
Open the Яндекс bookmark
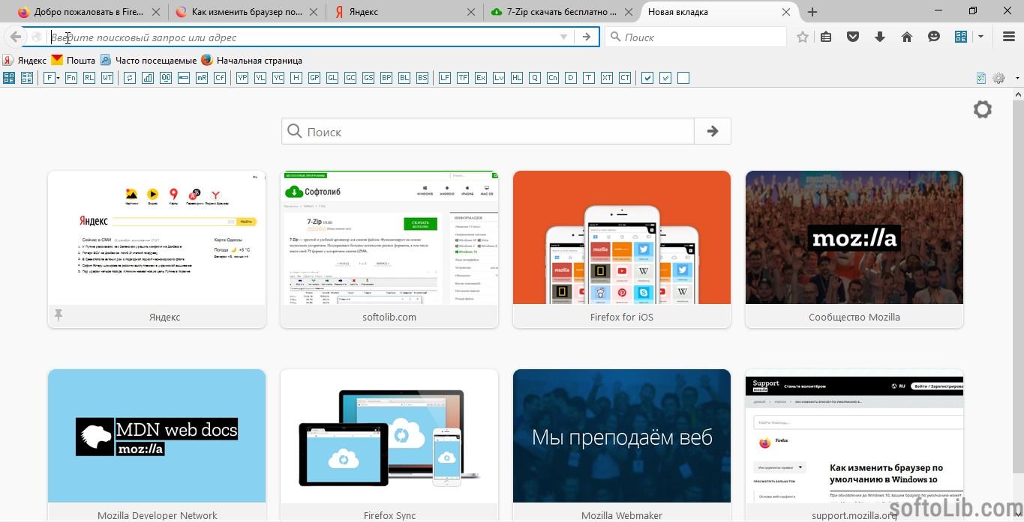[x=25, y=60]
